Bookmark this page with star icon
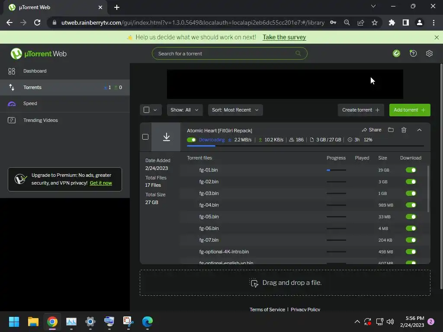 (x=375, y=22)
